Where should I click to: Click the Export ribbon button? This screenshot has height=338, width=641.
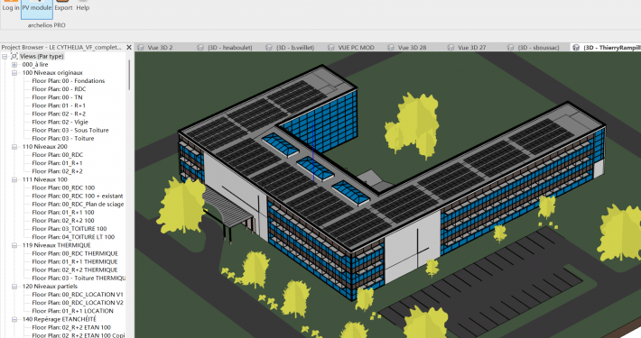tap(63, 8)
